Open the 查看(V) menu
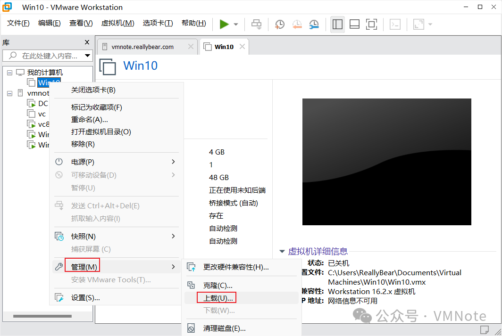 [x=81, y=24]
